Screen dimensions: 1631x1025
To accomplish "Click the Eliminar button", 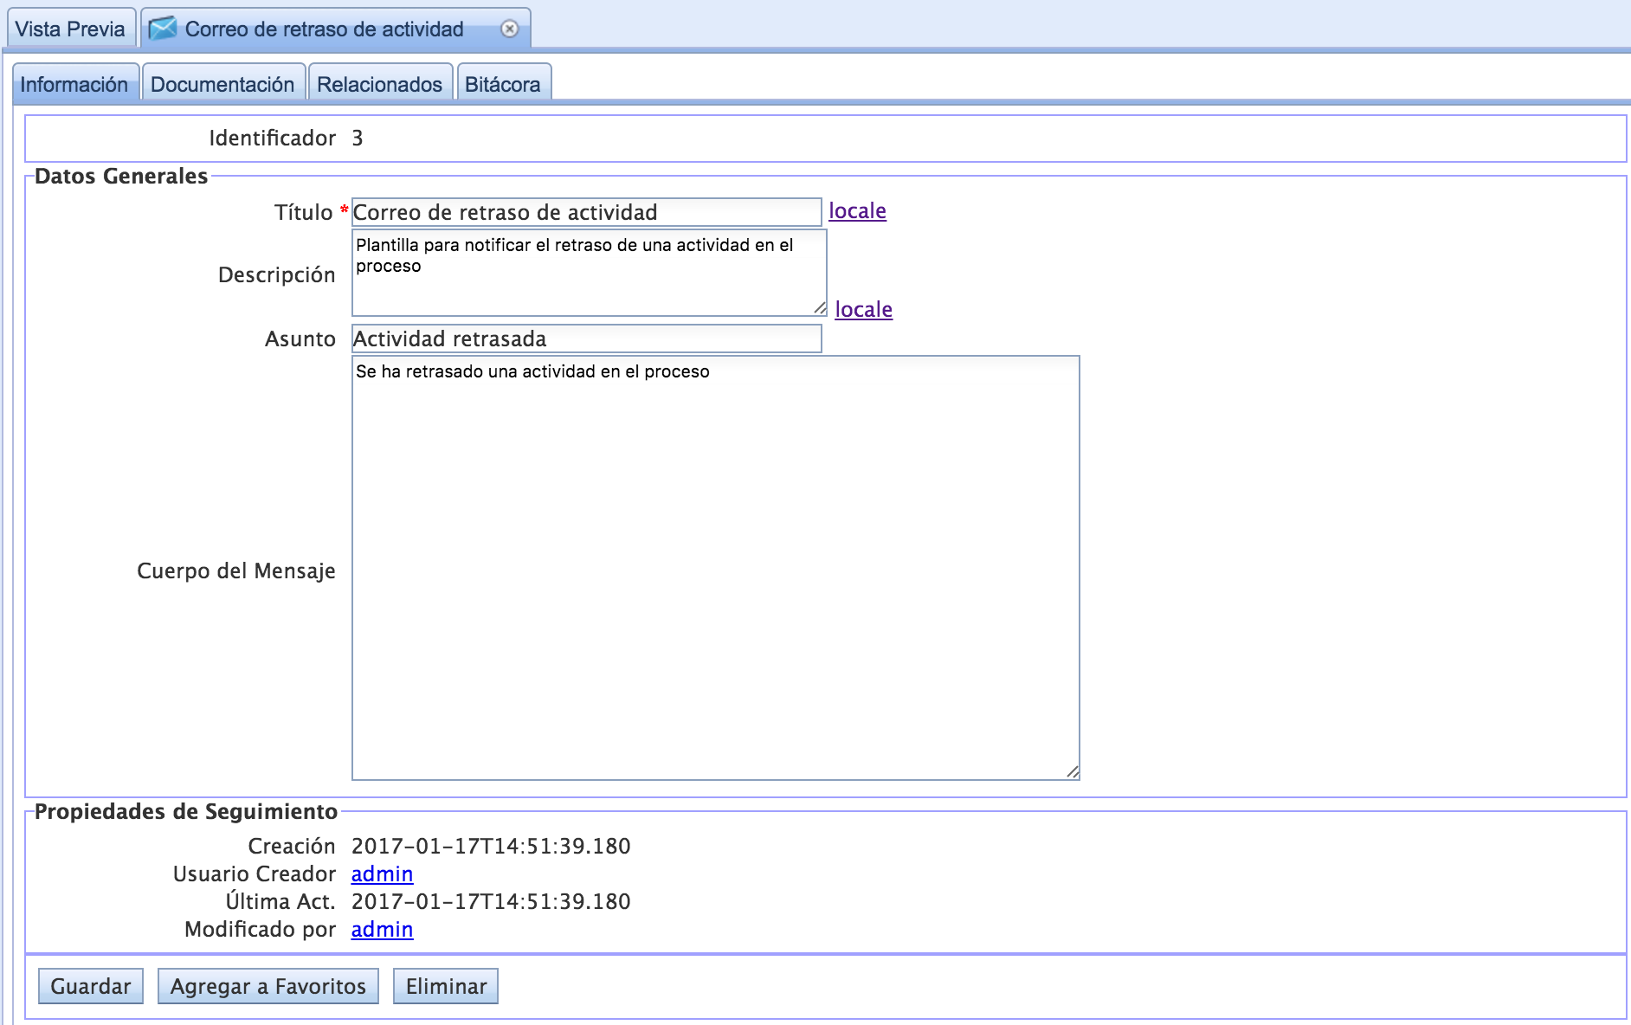I will coord(446,986).
